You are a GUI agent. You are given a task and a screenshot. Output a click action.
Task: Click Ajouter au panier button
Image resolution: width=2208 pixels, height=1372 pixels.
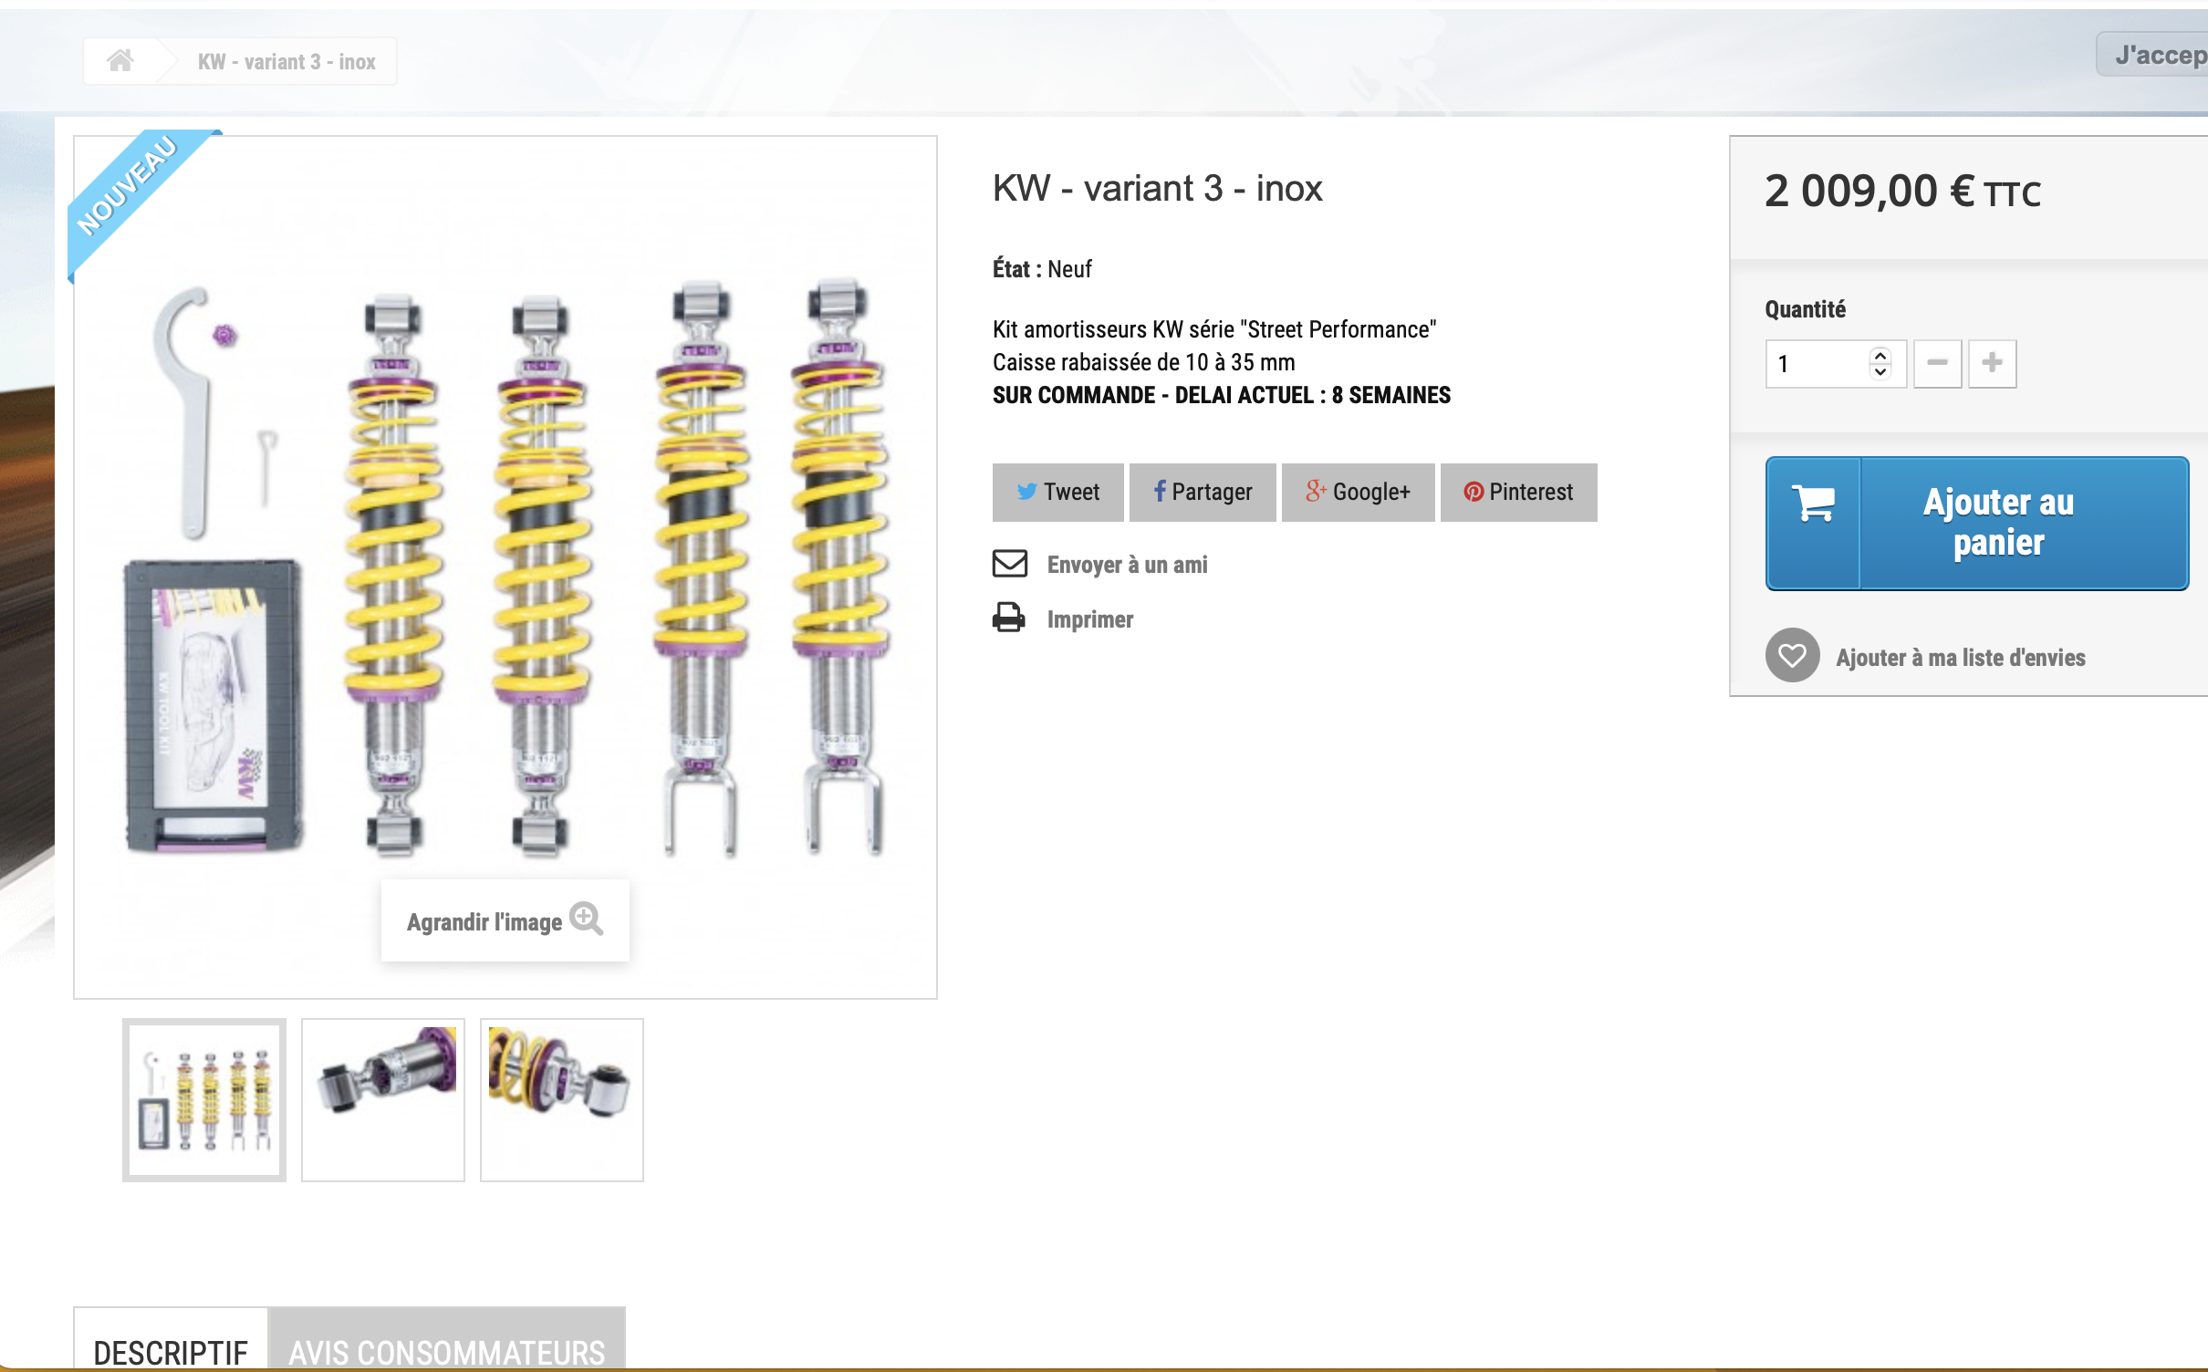coord(1977,524)
